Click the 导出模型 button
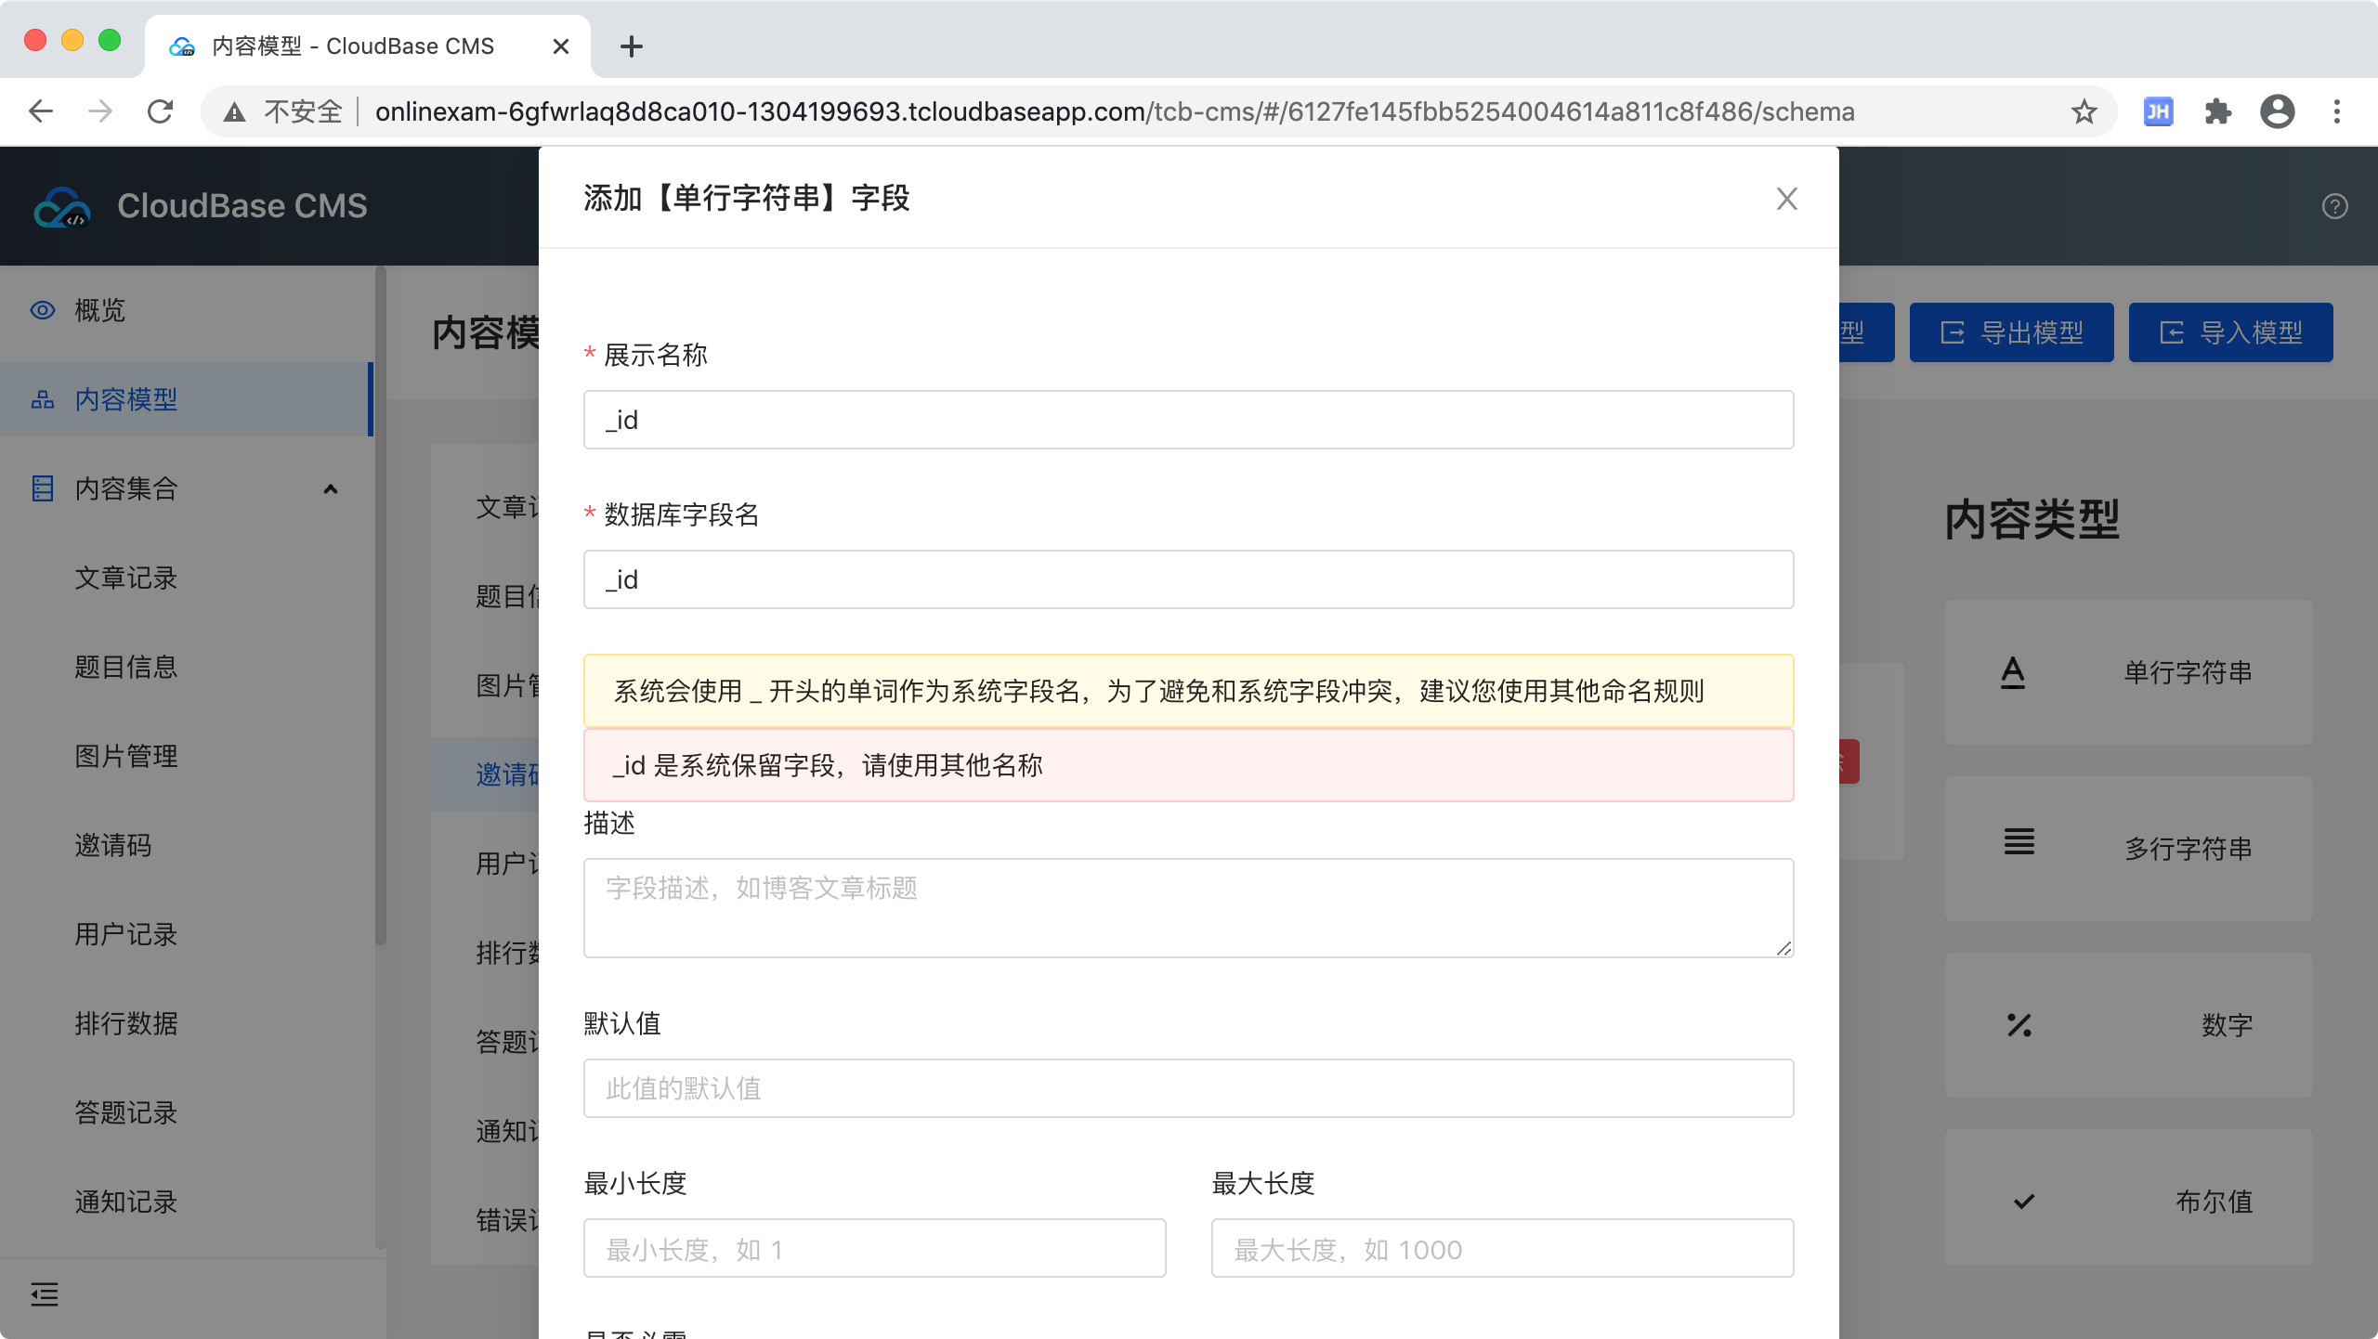Viewport: 2378px width, 1339px height. click(2011, 332)
